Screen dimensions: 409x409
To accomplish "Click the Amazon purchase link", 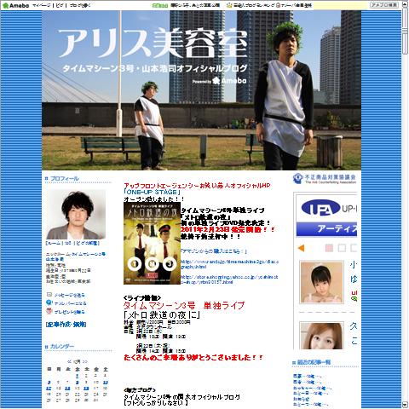I will pos(214,251).
